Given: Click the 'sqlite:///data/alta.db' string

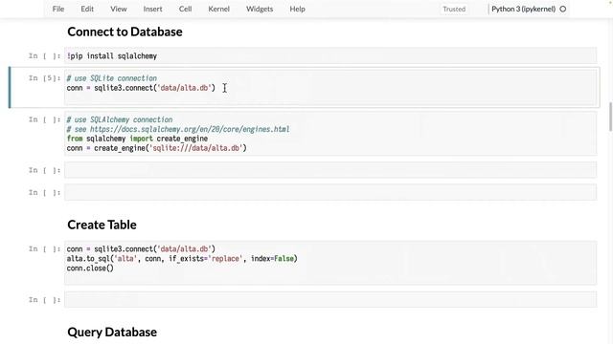Looking at the screenshot, I should point(195,148).
